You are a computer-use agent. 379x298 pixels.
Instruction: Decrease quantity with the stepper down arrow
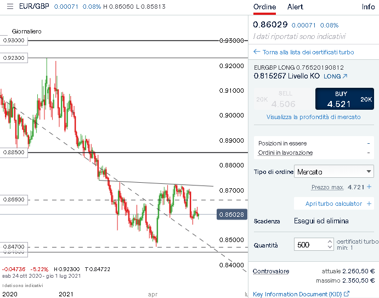pos(329,247)
